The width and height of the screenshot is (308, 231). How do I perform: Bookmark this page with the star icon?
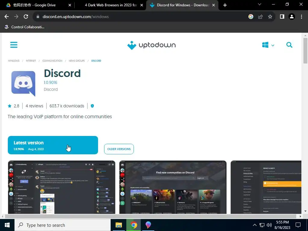tap(270, 17)
